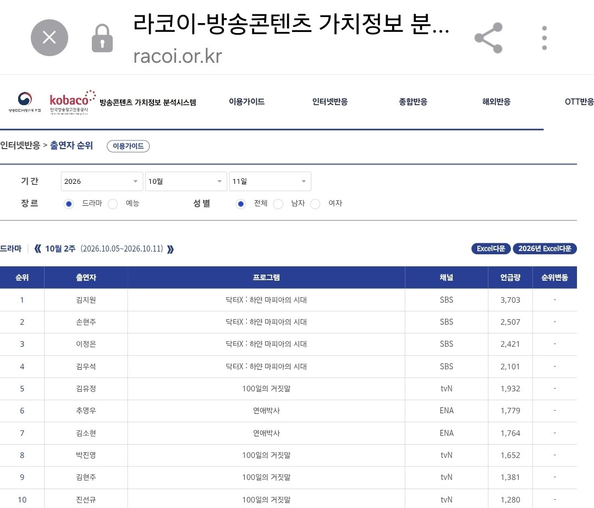The height and width of the screenshot is (508, 594).
Task: Click the 인터넷반응 breadcrumb link
Action: (x=20, y=145)
